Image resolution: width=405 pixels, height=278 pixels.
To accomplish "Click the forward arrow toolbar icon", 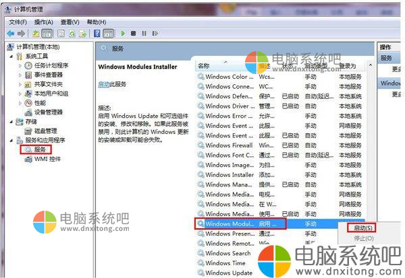I will (20, 33).
